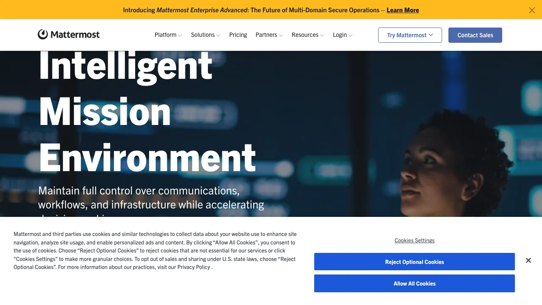Click the Intelligent Mission Environment headline
This screenshot has width=542, height=305.
[147, 111]
